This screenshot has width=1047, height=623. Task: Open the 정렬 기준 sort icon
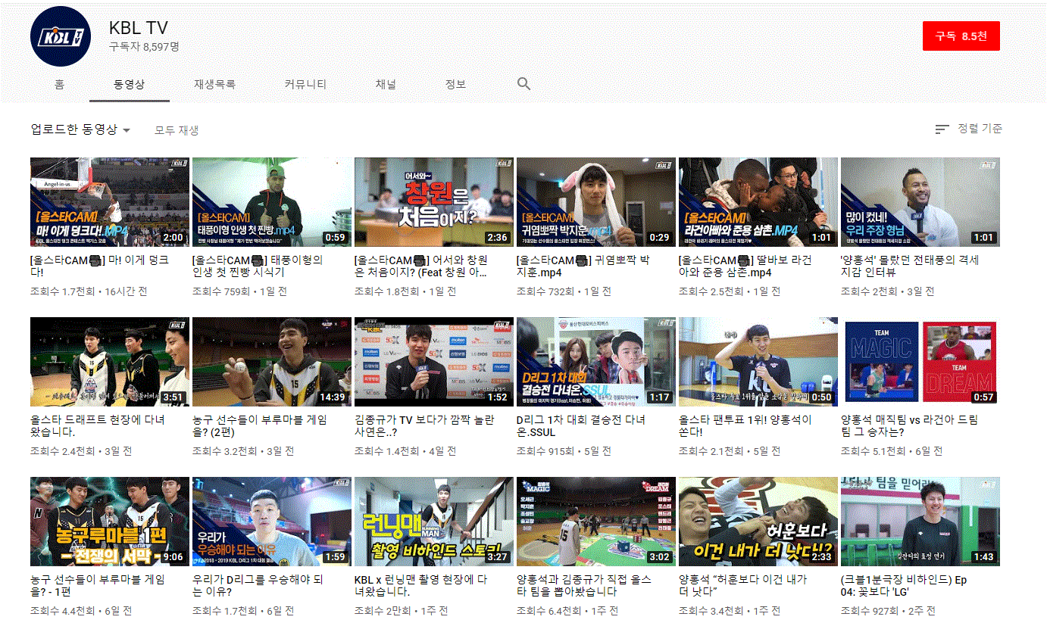[x=942, y=129]
